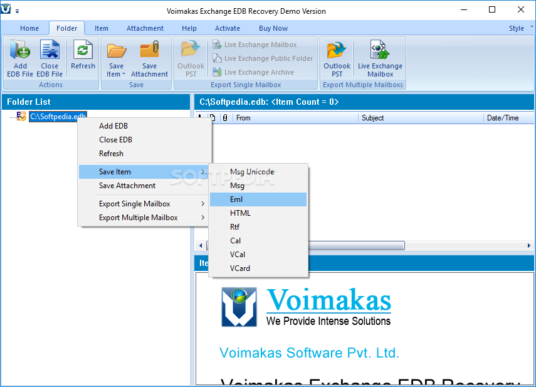This screenshot has width=536, height=387.
Task: Click the horizontal scrollbar right arrow
Action: (529, 245)
